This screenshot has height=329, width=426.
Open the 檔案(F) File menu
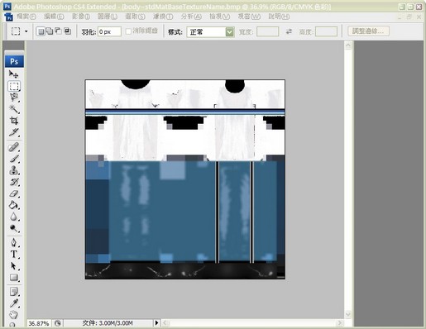click(x=26, y=17)
